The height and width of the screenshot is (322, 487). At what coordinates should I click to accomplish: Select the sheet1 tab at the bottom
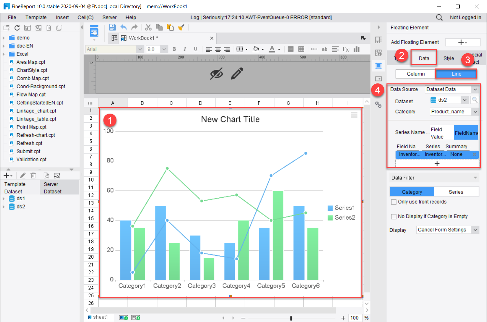pos(99,317)
